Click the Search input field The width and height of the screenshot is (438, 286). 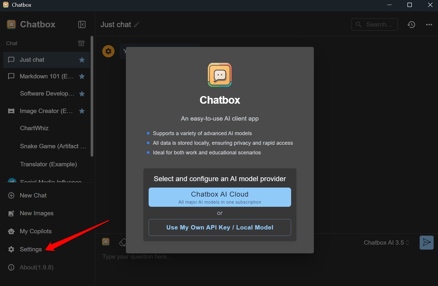(375, 24)
